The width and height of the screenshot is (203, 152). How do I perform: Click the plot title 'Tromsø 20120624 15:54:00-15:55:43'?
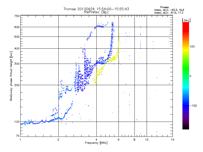click(96, 9)
